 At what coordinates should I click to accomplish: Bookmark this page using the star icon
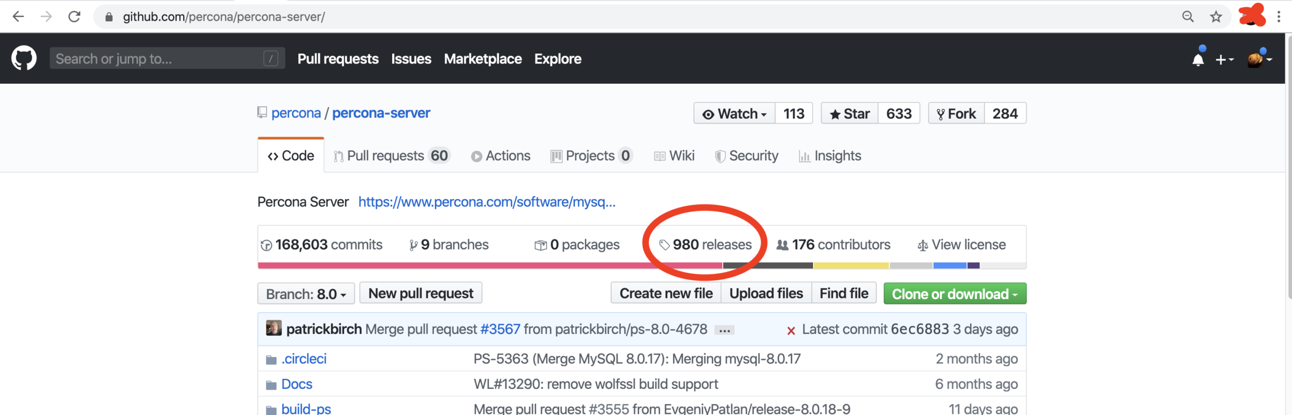(x=1216, y=17)
